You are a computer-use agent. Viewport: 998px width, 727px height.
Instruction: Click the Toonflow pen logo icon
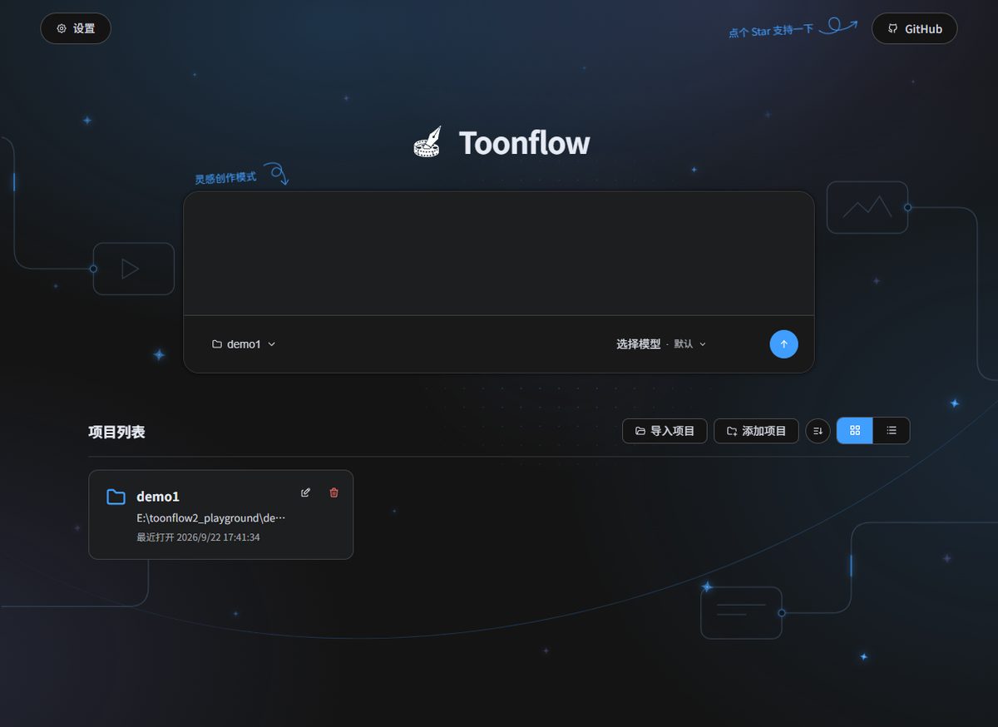(427, 142)
